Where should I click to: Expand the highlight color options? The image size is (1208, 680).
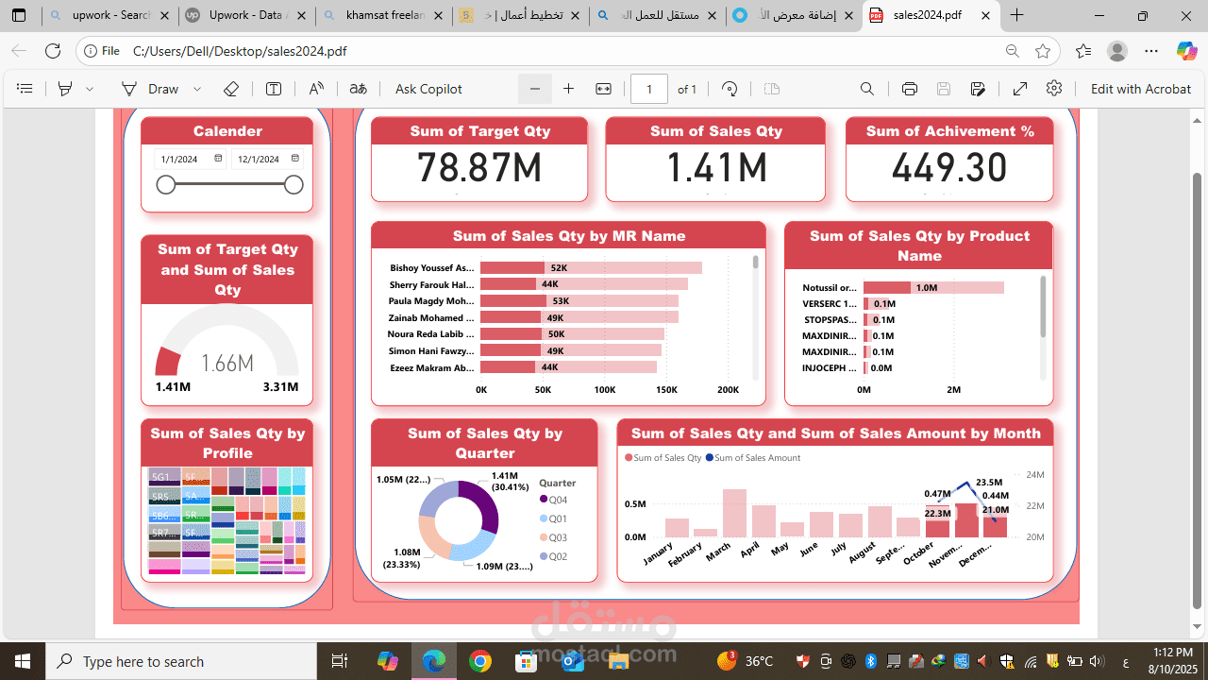pos(90,89)
